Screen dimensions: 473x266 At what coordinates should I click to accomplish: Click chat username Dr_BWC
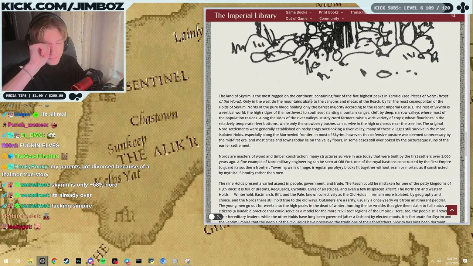click(x=33, y=135)
